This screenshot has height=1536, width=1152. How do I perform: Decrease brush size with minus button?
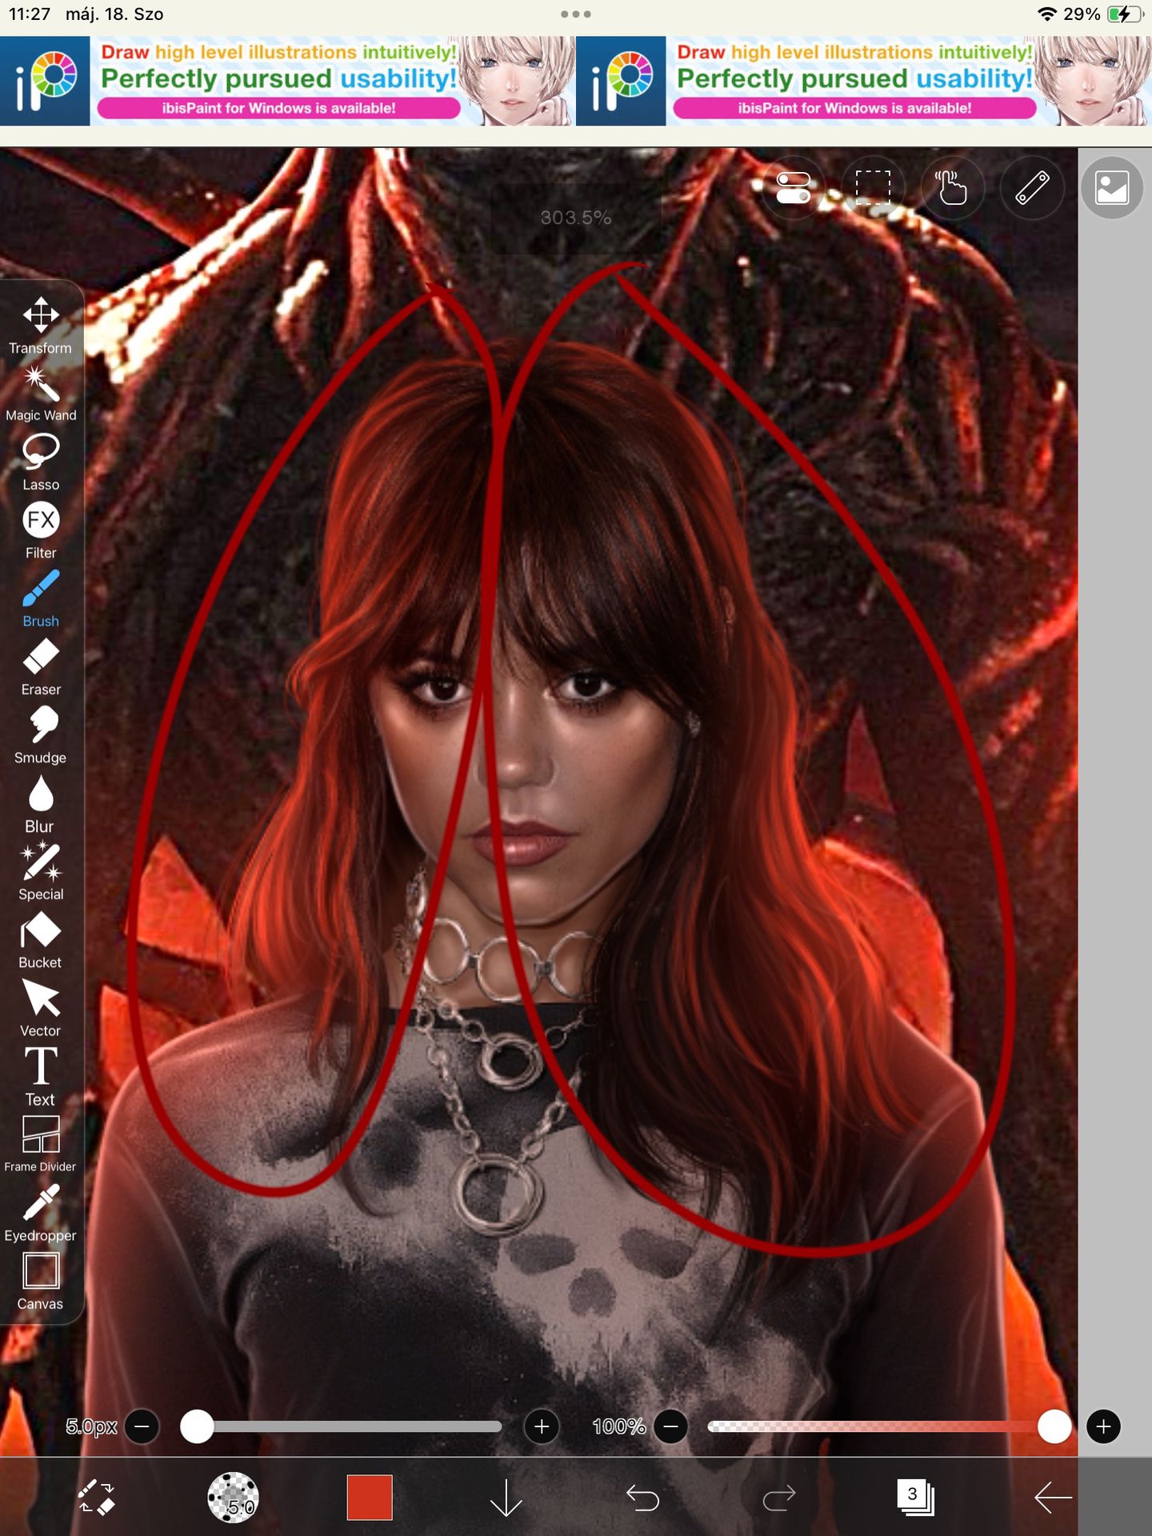tap(142, 1426)
